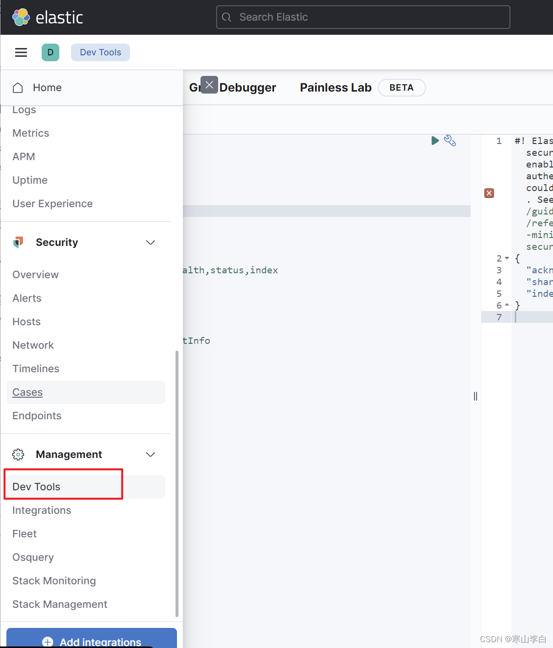Image resolution: width=553 pixels, height=648 pixels.
Task: Open Security Overview
Action: [35, 275]
